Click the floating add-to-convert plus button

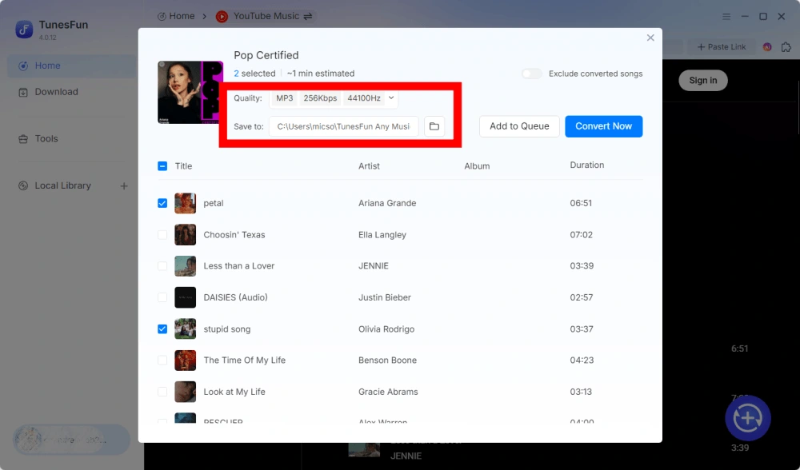click(747, 418)
